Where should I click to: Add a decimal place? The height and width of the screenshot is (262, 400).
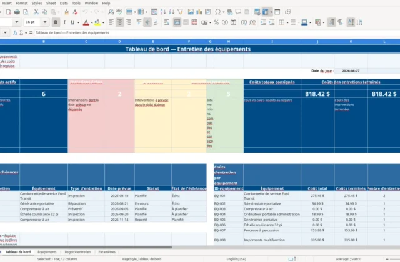point(244,22)
